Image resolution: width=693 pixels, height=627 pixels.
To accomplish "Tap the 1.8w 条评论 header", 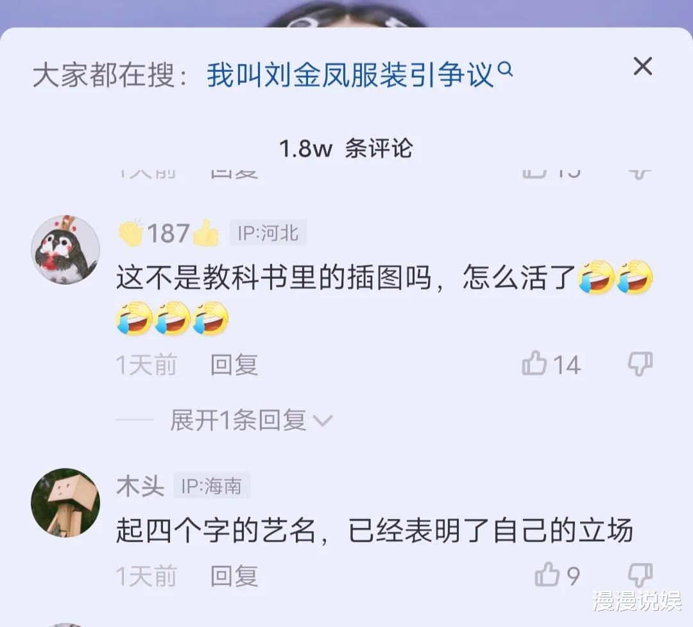I will tap(346, 148).
